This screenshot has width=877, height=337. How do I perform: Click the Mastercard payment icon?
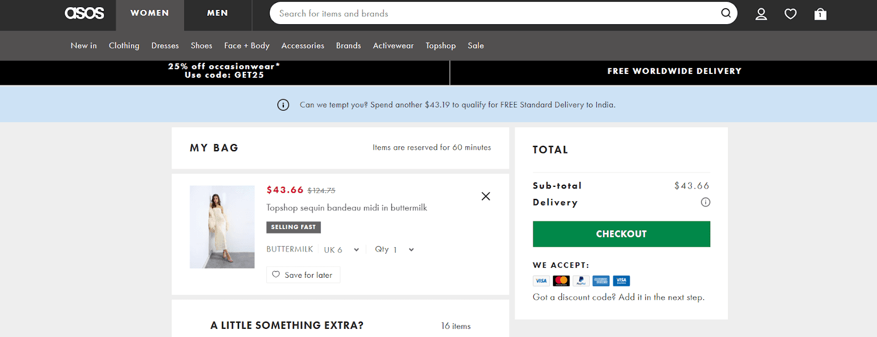561,281
